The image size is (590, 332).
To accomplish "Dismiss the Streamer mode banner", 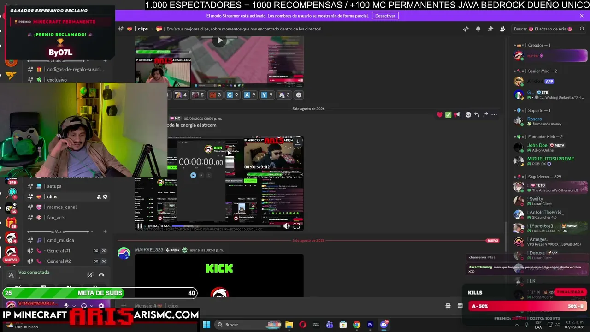I will 582,16.
